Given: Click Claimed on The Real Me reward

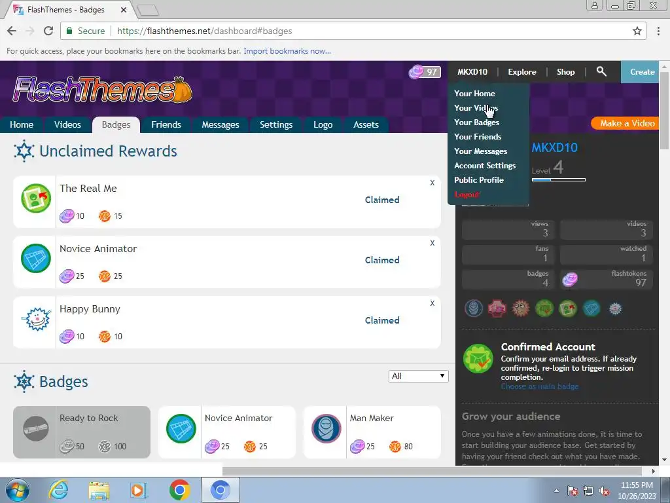Looking at the screenshot, I should (382, 200).
